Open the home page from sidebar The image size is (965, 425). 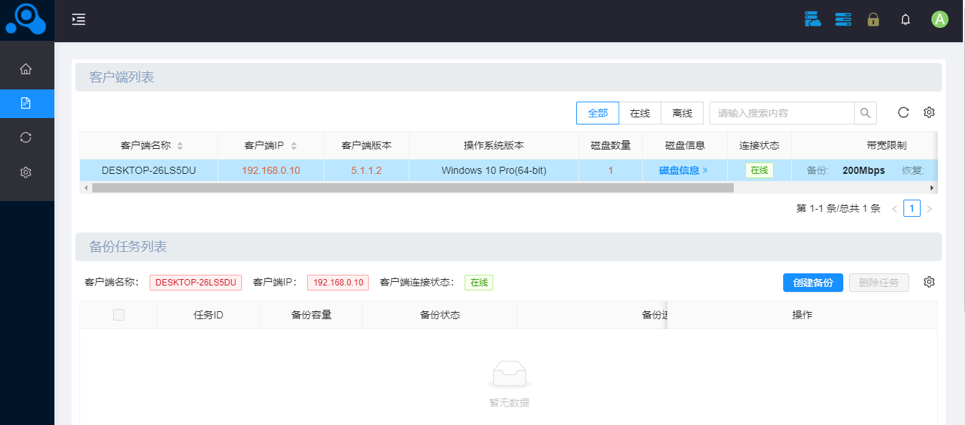26,69
